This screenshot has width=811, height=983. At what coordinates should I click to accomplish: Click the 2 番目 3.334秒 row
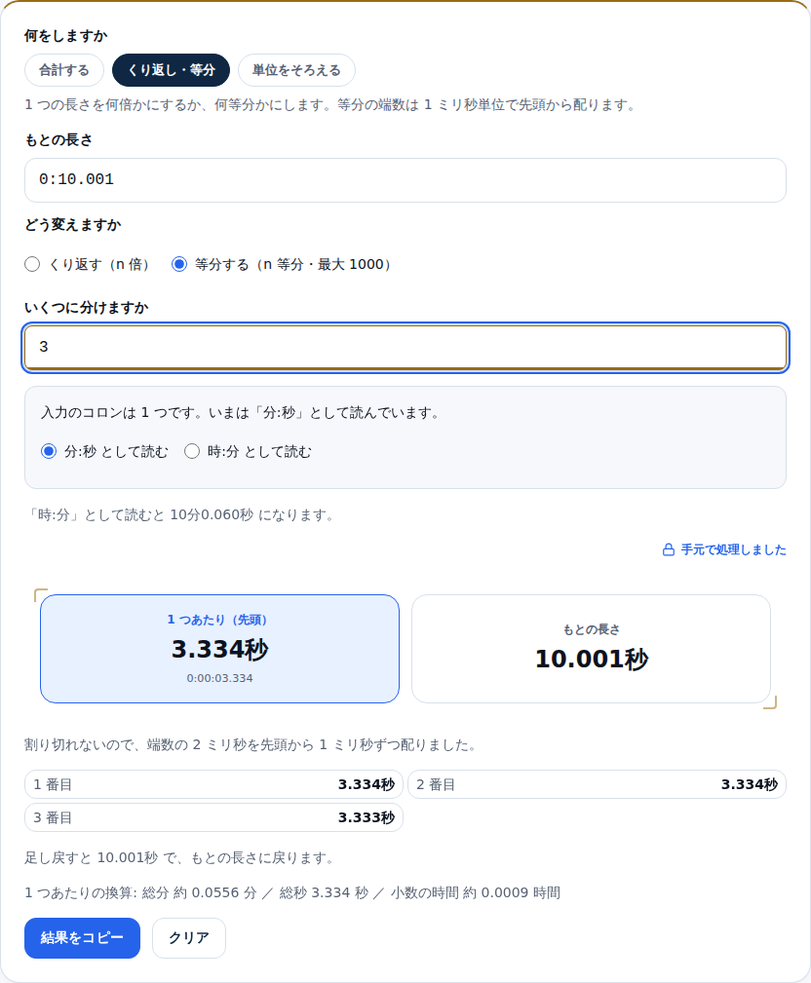(x=597, y=784)
